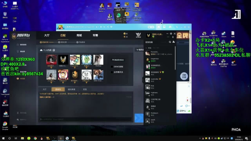251x141 pixels.
Task: Collapse the 好友 friends group
Action: [x=146, y=48]
